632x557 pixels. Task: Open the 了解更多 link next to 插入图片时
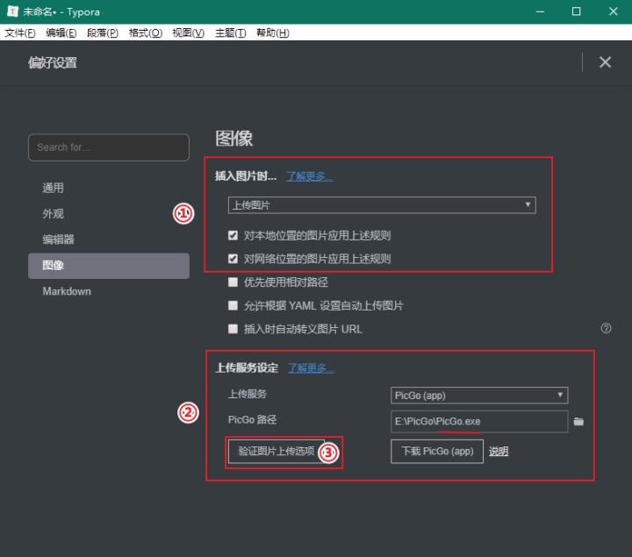pos(309,176)
